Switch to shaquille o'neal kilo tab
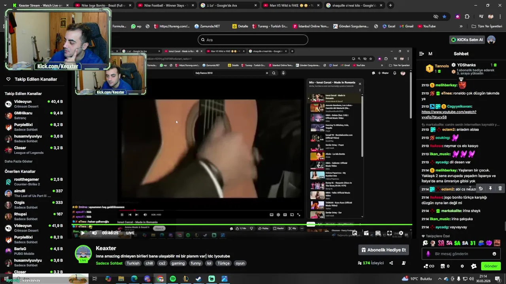 pos(354,6)
